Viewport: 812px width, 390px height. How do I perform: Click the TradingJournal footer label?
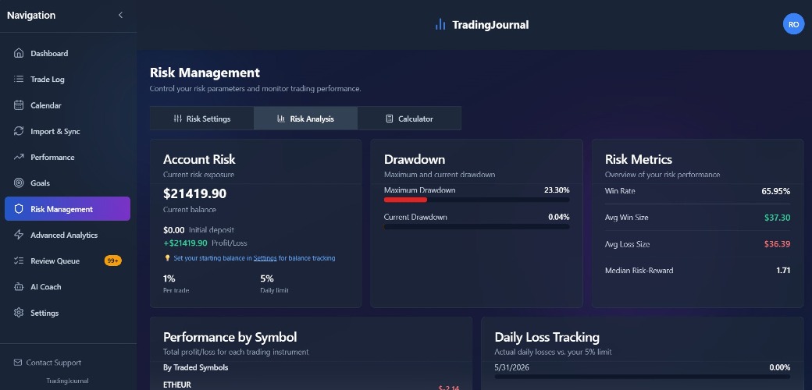[67, 381]
